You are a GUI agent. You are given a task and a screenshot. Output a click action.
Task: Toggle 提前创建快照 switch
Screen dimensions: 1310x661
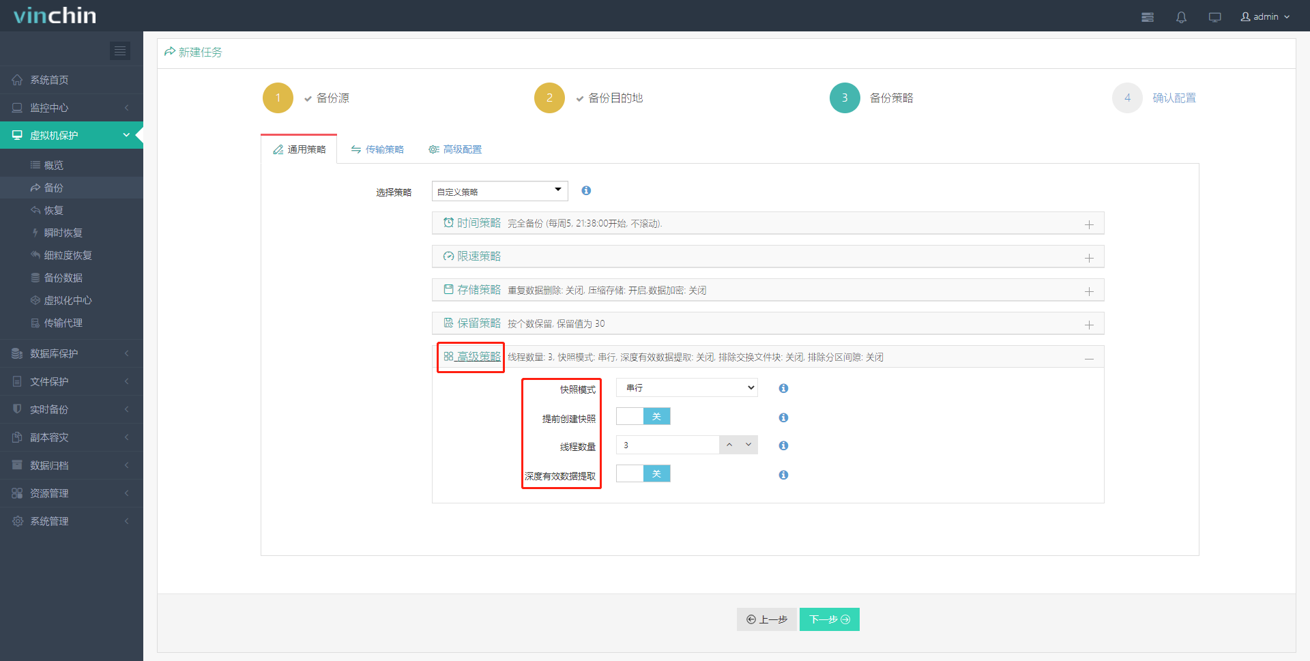643,416
